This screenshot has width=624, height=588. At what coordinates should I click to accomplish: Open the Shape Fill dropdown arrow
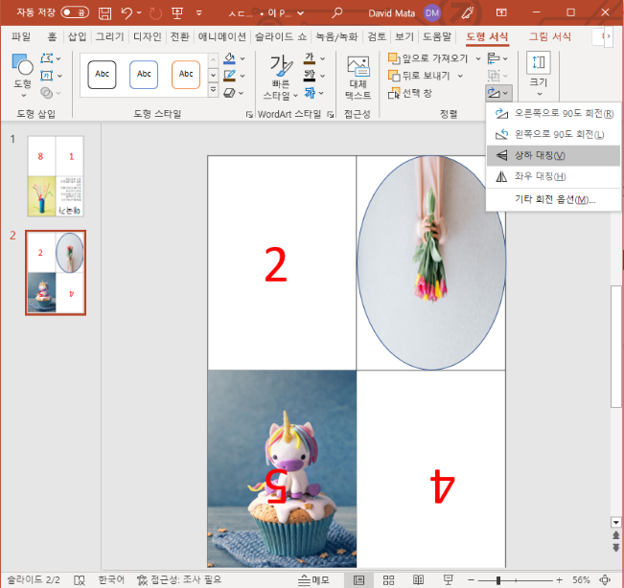click(x=243, y=58)
